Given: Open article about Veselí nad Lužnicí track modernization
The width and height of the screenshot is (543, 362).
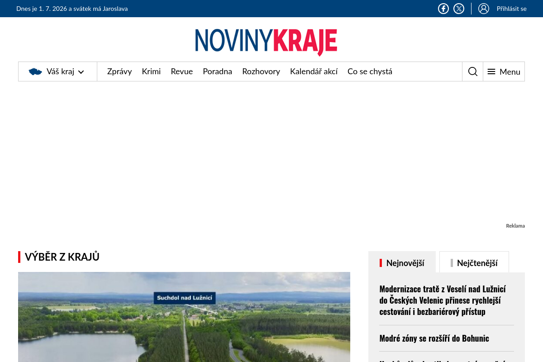Looking at the screenshot, I should [x=443, y=300].
